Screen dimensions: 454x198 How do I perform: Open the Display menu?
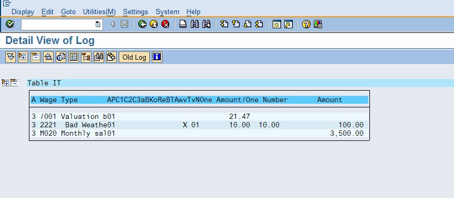[x=23, y=12]
